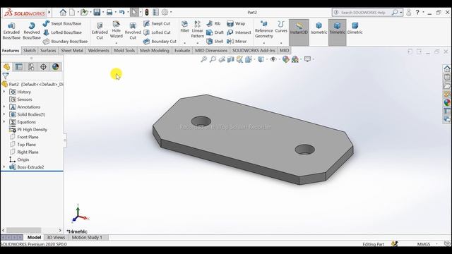
Task: Open the 3D Views tab
Action: [56, 238]
